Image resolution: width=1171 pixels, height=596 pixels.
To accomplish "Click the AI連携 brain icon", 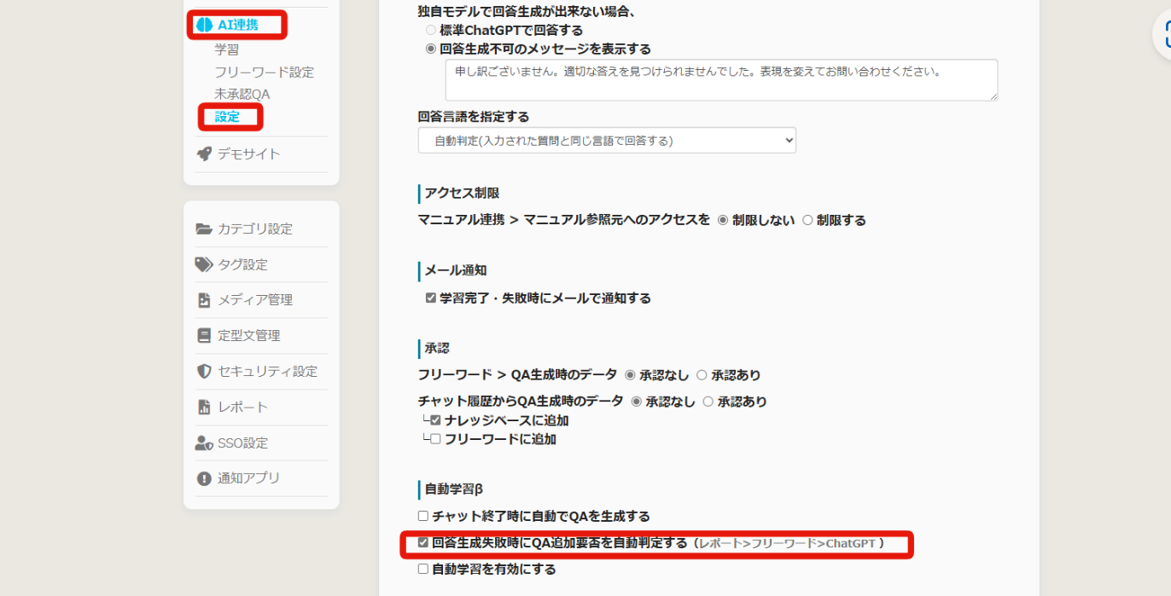I will point(203,25).
